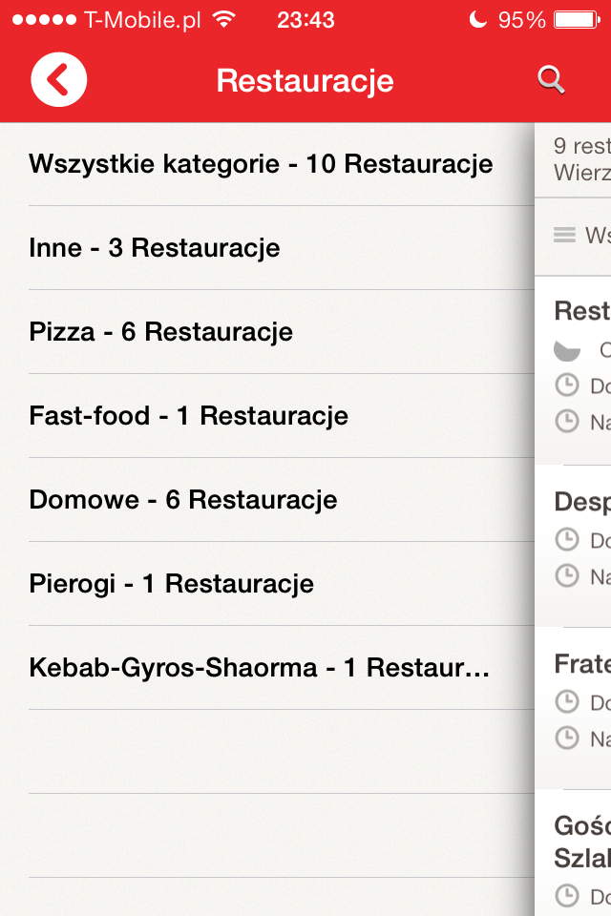Select the Kebab-Gyros-Shaorma category

pyautogui.click(x=259, y=668)
